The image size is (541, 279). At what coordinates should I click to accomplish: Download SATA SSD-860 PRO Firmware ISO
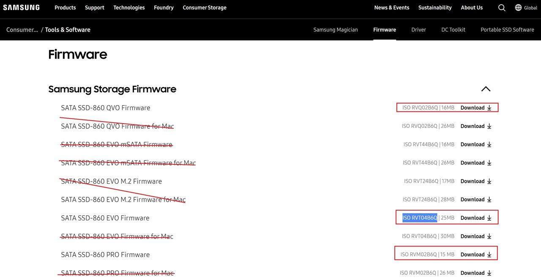coord(476,255)
